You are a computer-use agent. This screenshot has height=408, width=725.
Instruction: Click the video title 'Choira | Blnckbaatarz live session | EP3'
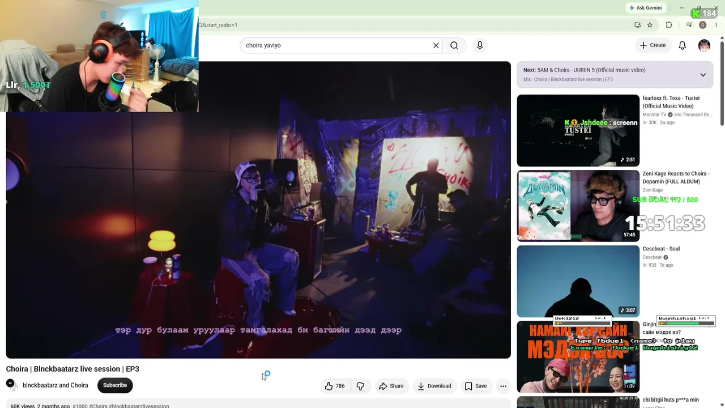click(x=72, y=369)
